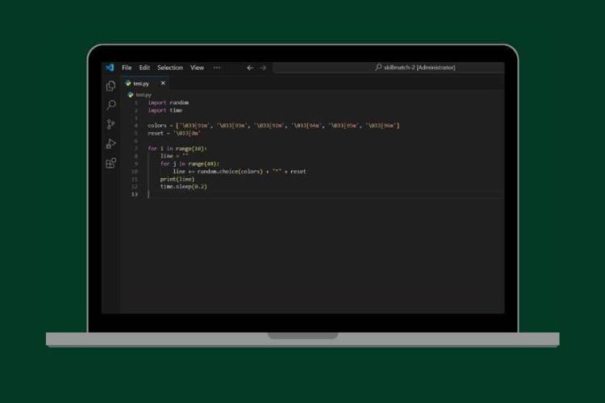The height and width of the screenshot is (403, 605).
Task: Click the skillmatch-2 command center search box
Action: (388, 68)
